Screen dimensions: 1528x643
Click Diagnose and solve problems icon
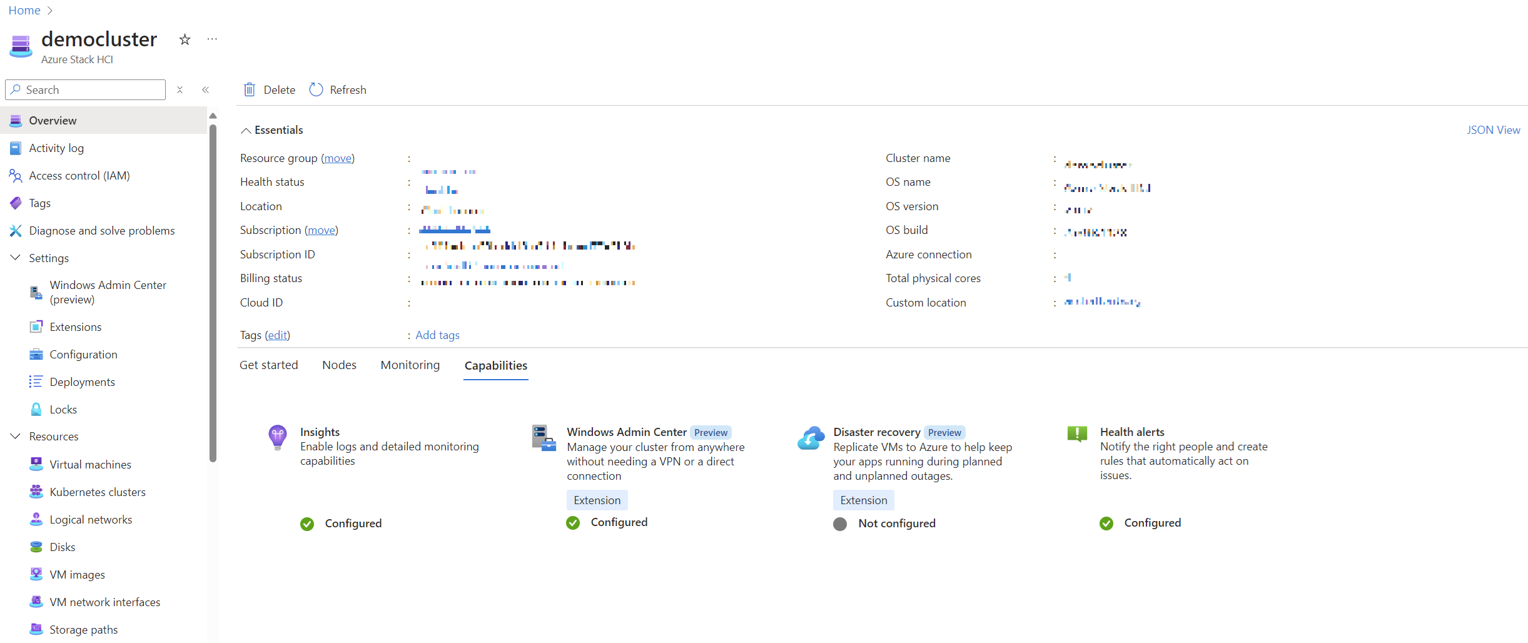click(16, 231)
